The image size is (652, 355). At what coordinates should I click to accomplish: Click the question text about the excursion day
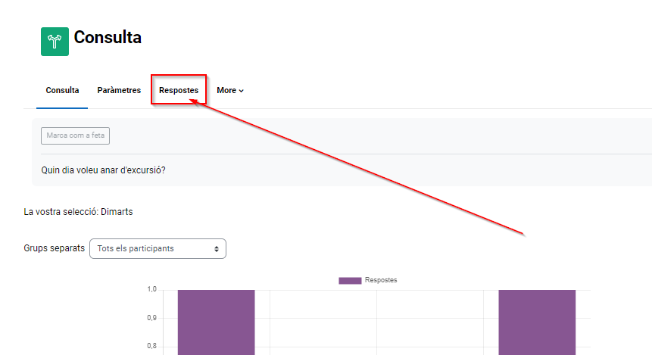click(x=104, y=170)
